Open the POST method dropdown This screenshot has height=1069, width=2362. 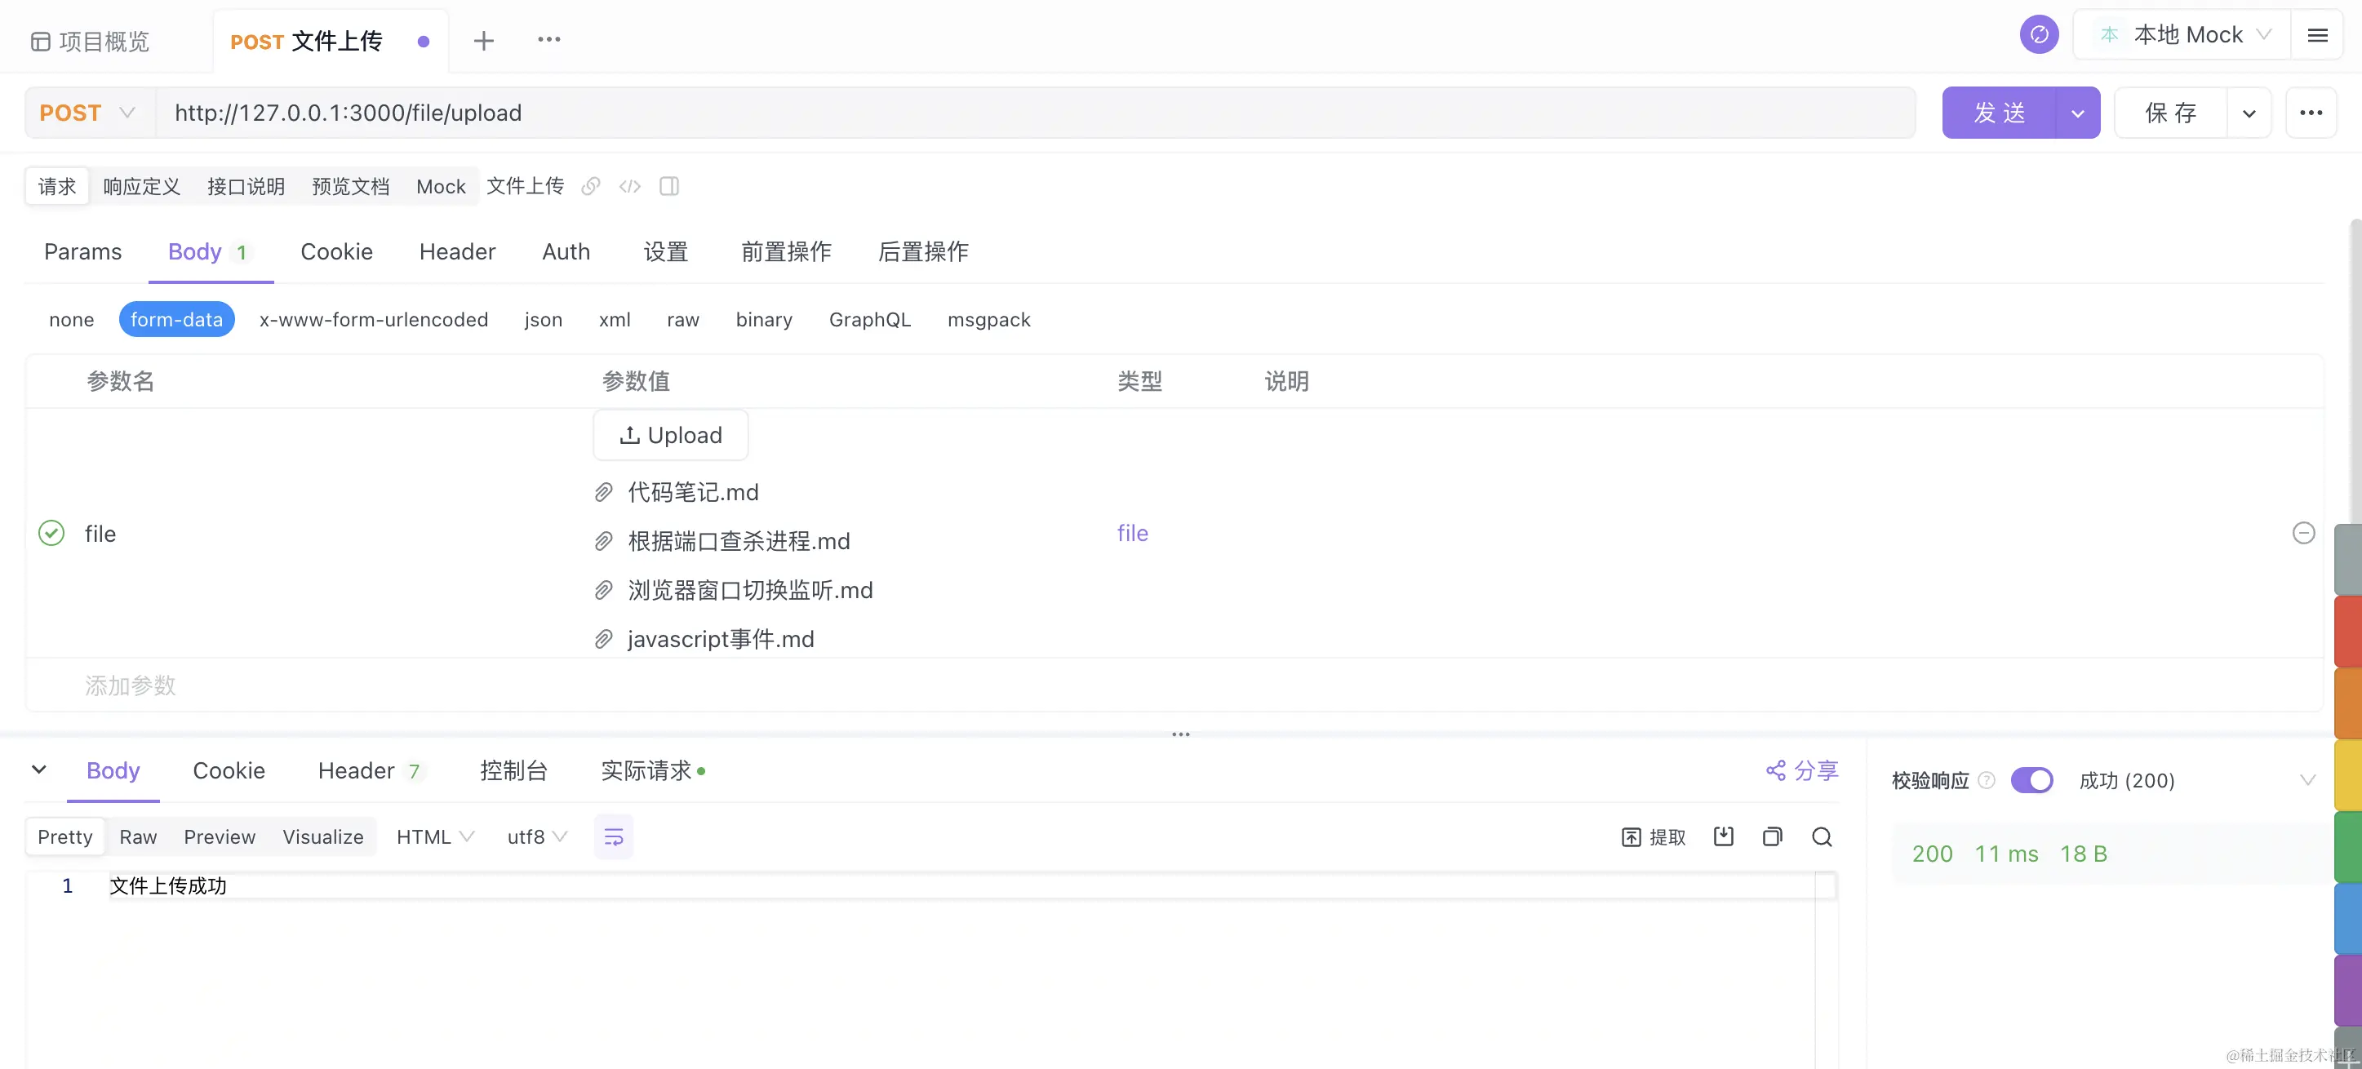(x=89, y=113)
